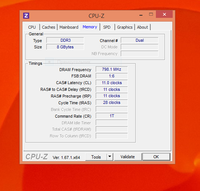Select the 11.0 clocks CAS latency value
This screenshot has height=191, width=200.
coord(112,83)
